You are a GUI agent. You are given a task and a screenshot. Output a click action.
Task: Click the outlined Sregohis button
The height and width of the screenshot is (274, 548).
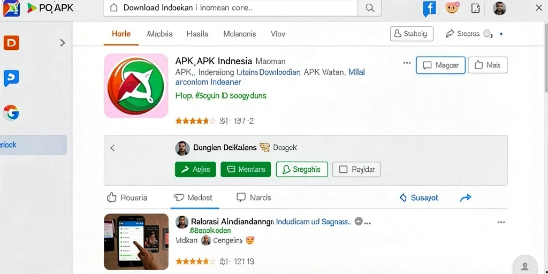tap(302, 170)
